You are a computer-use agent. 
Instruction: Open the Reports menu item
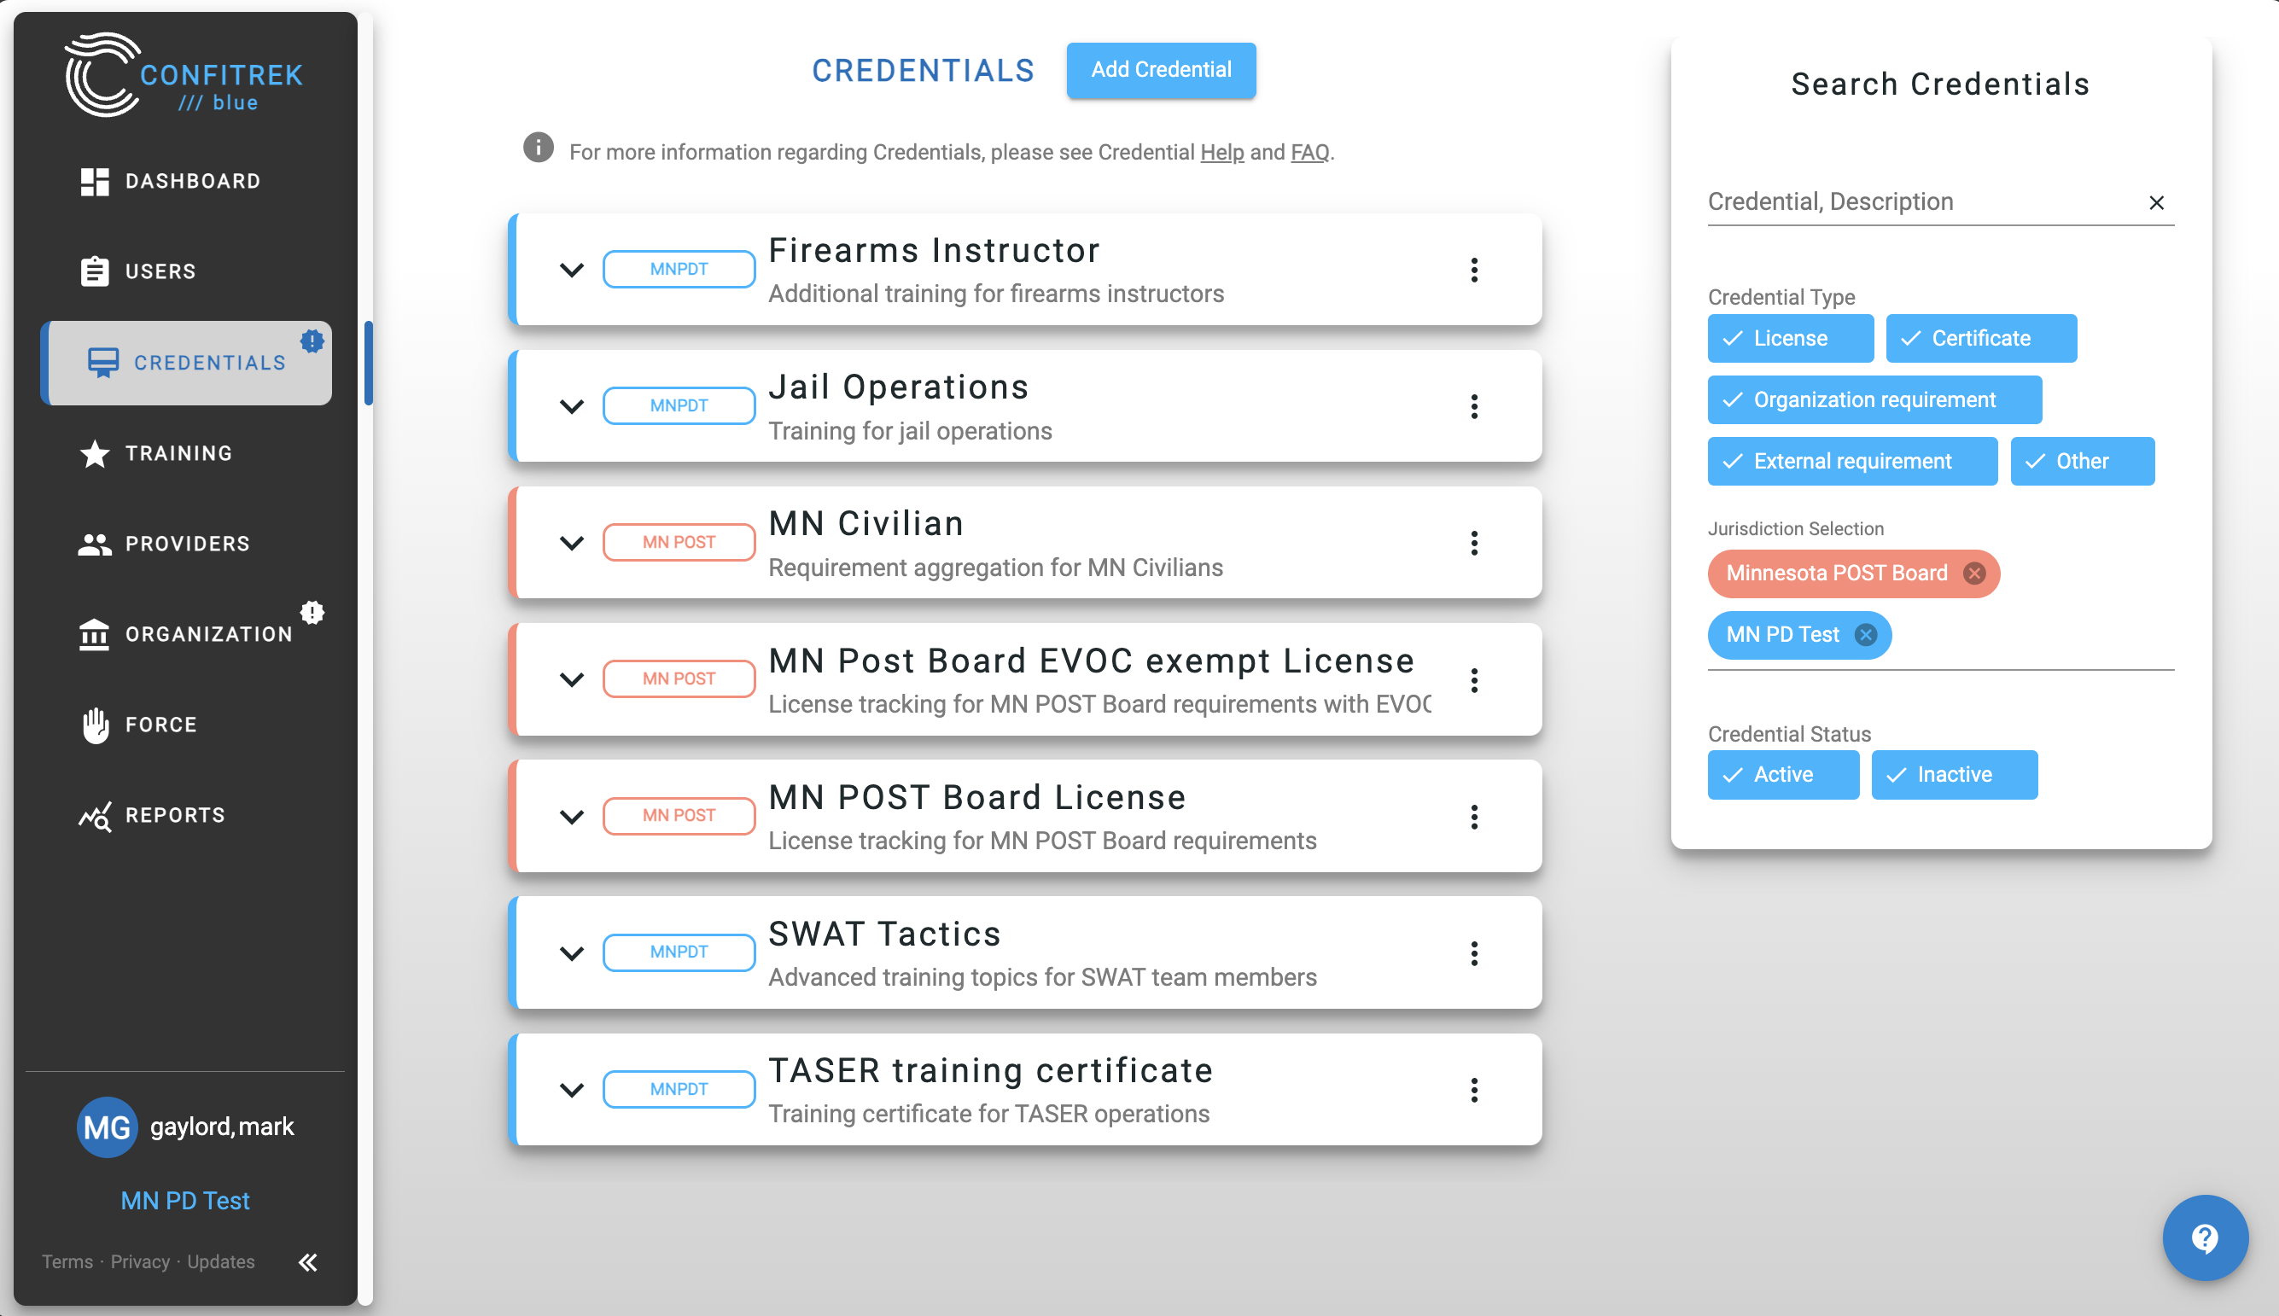tap(186, 815)
